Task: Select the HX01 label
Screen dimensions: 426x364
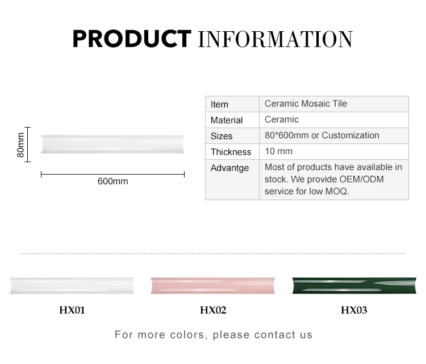Action: click(72, 310)
